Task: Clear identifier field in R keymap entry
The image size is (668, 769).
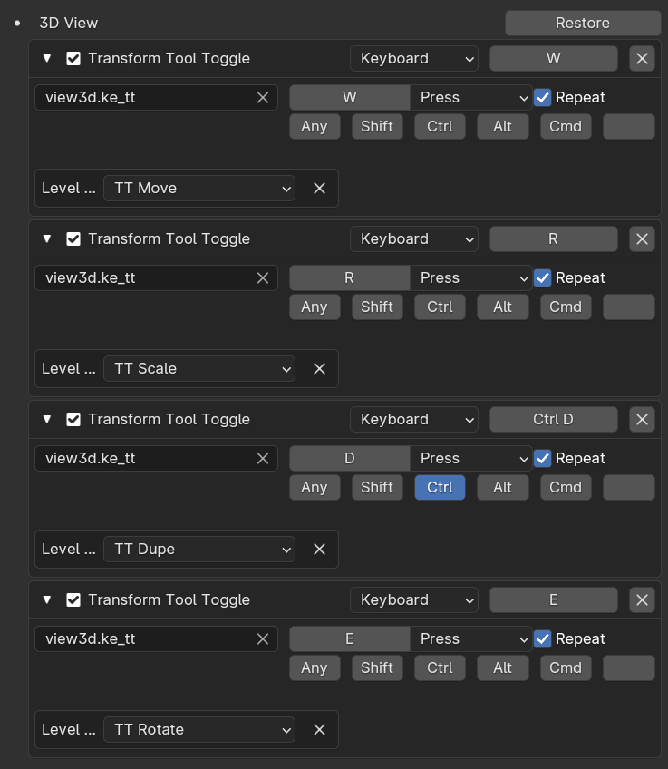Action: click(263, 278)
